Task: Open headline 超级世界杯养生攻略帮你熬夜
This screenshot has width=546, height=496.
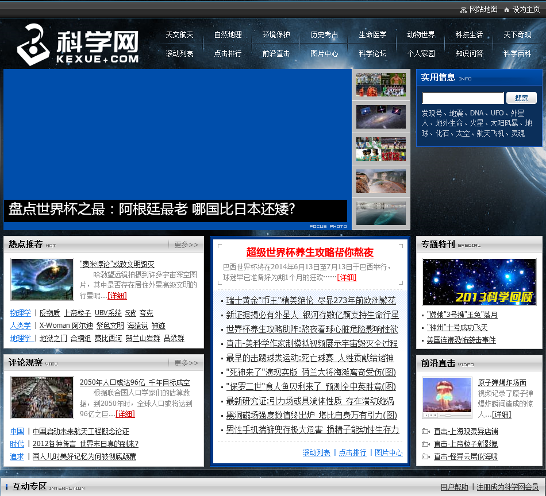Action: coord(310,252)
